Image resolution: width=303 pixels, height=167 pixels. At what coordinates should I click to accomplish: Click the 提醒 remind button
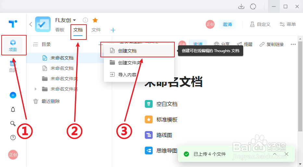(x=245, y=44)
